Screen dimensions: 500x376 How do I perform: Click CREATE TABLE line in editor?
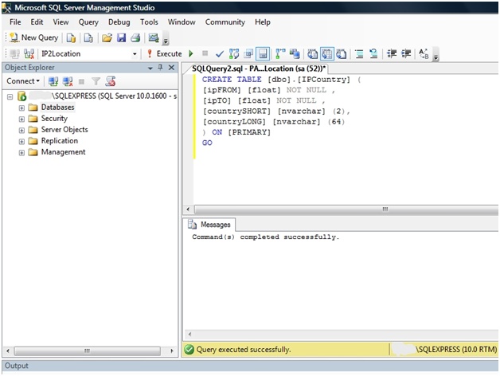click(x=281, y=79)
